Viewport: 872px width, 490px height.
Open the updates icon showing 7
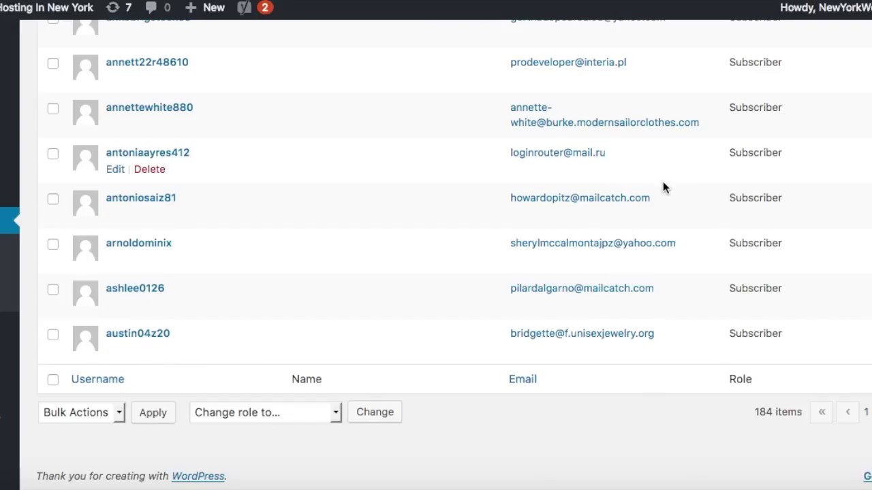119,7
